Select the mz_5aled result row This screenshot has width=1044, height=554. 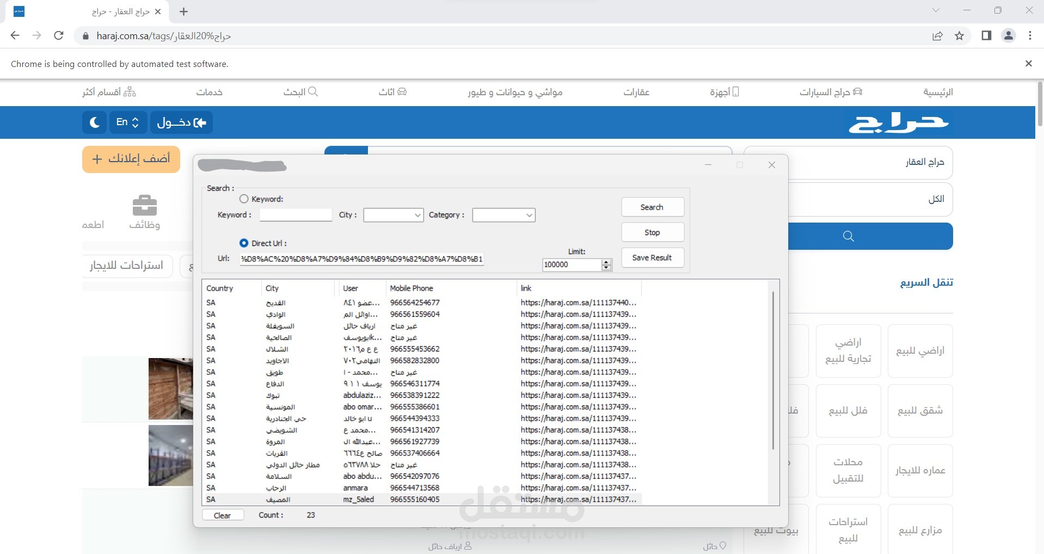[x=422, y=500]
